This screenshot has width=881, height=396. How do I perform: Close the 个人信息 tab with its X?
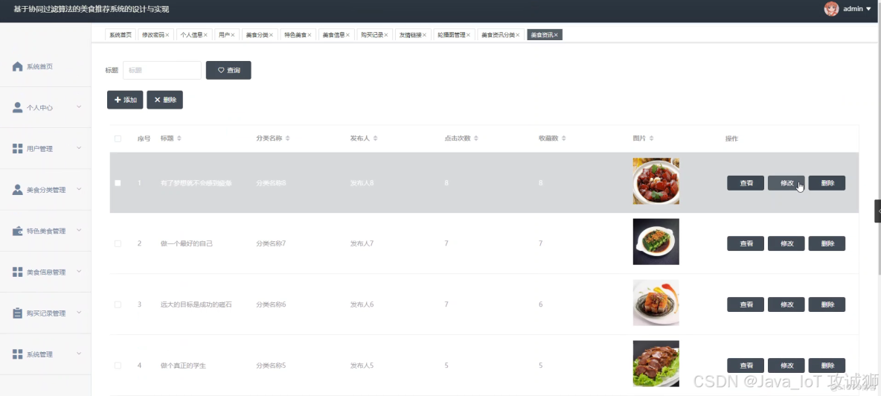[x=205, y=35]
